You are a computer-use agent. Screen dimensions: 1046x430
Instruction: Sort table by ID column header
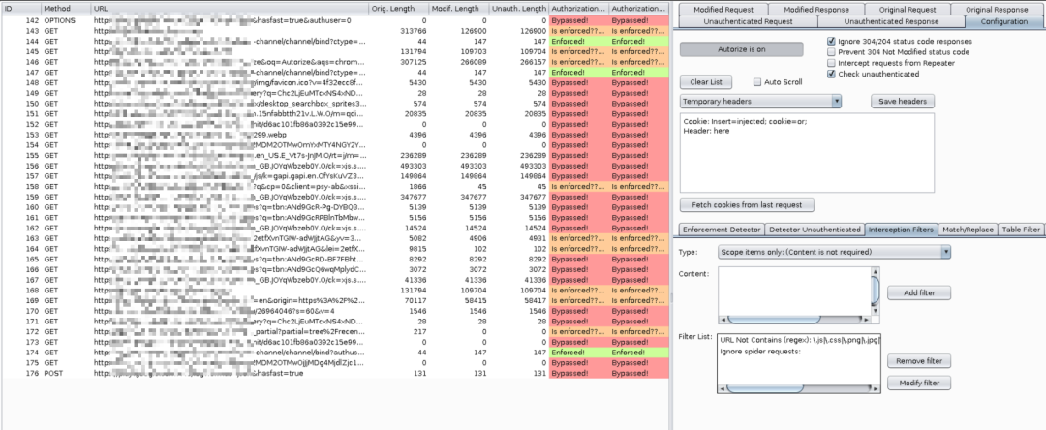[20, 9]
